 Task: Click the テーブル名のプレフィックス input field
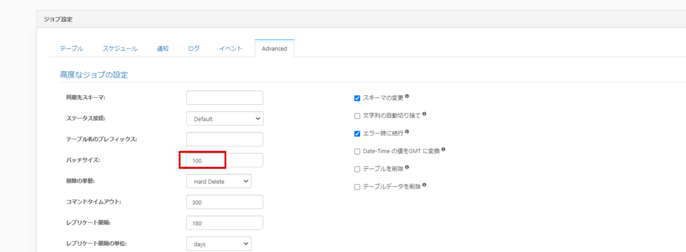(225, 139)
